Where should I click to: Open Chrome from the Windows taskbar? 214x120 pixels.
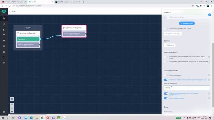click(42, 118)
